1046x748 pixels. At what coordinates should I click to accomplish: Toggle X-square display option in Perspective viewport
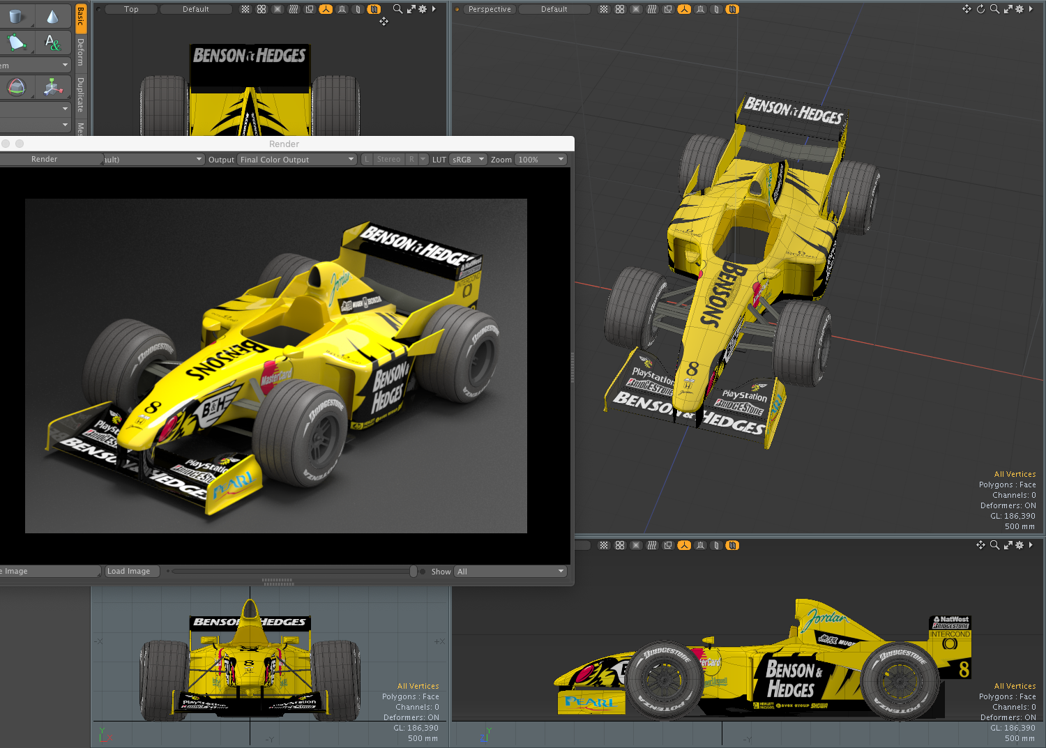tap(636, 9)
